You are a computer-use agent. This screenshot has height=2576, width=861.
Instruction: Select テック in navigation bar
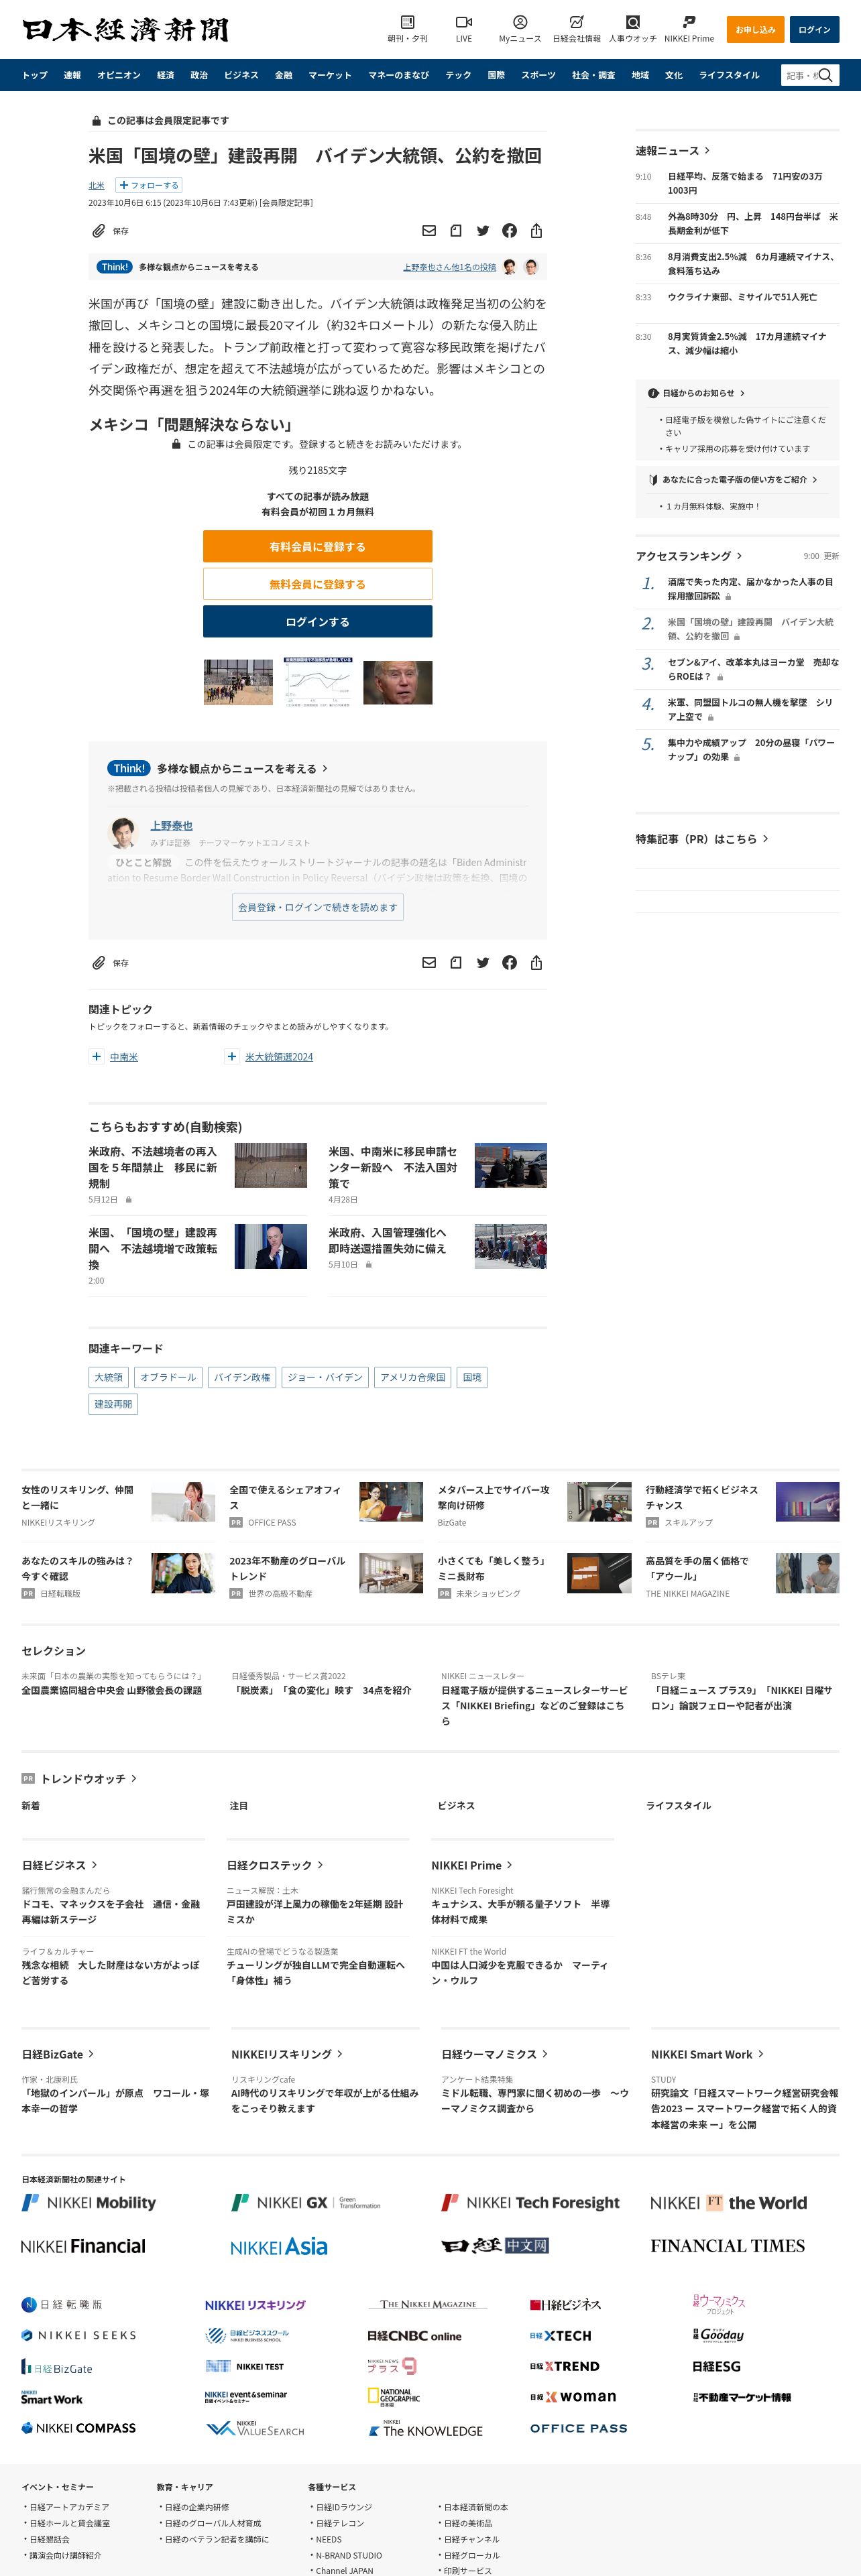(458, 75)
